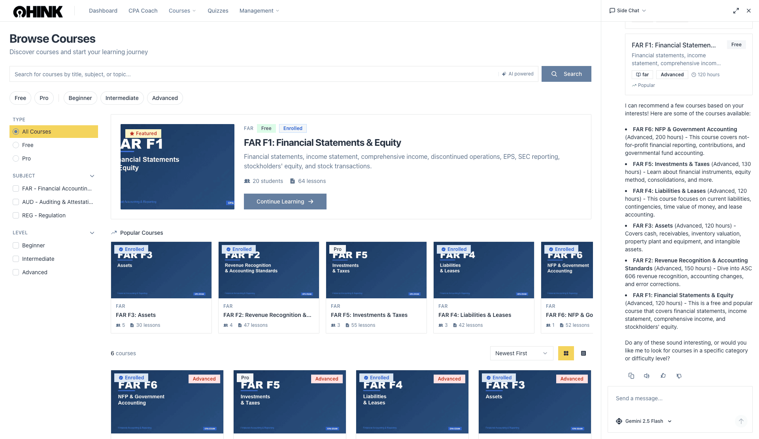Screen dimensions: 759x439
Task: Collapse the Subject filter section
Action: tap(92, 176)
